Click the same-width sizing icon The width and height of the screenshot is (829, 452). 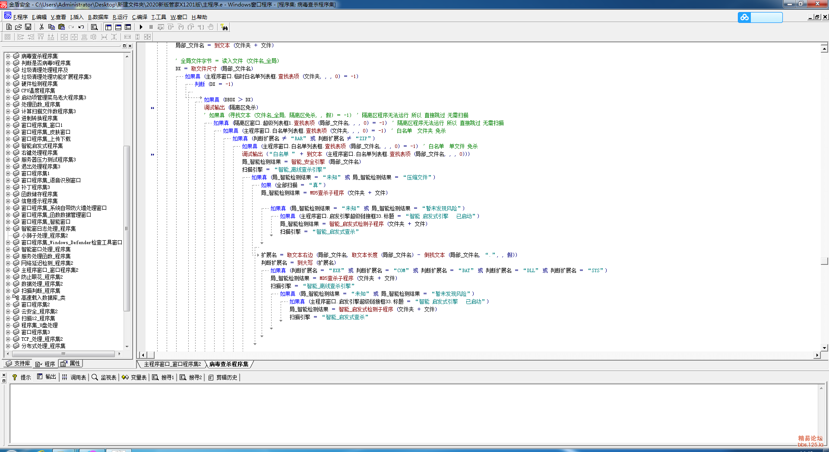pos(127,37)
